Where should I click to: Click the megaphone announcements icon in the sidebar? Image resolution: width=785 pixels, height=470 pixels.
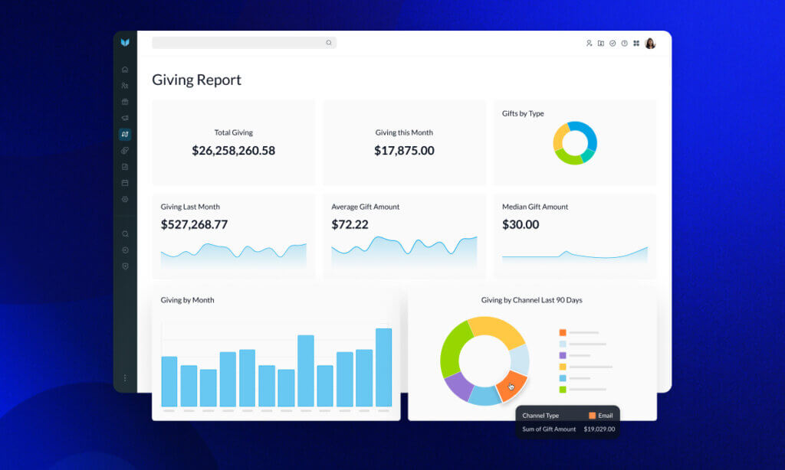[125, 118]
